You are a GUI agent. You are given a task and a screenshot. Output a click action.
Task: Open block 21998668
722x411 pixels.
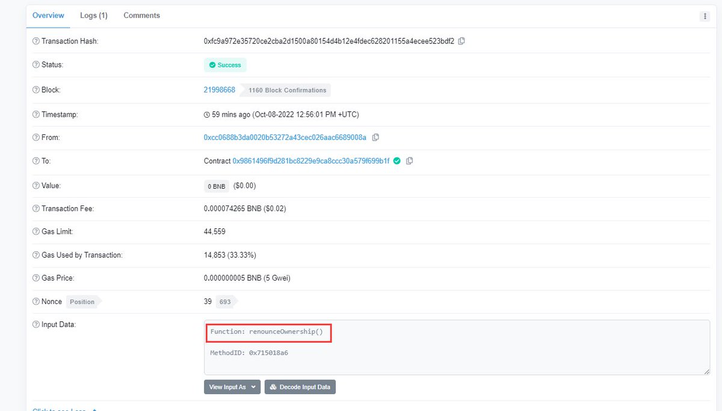click(x=218, y=90)
